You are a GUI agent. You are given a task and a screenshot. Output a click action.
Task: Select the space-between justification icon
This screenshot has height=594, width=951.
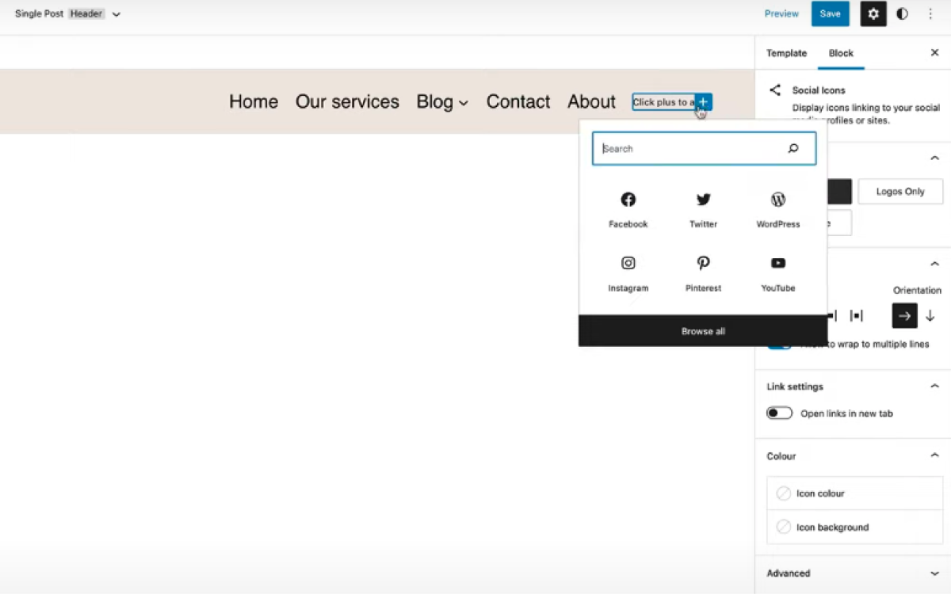pyautogui.click(x=856, y=315)
